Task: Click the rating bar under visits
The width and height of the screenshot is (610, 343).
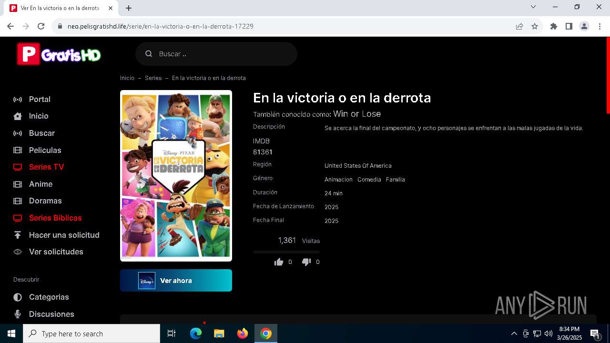Action: coord(286,252)
